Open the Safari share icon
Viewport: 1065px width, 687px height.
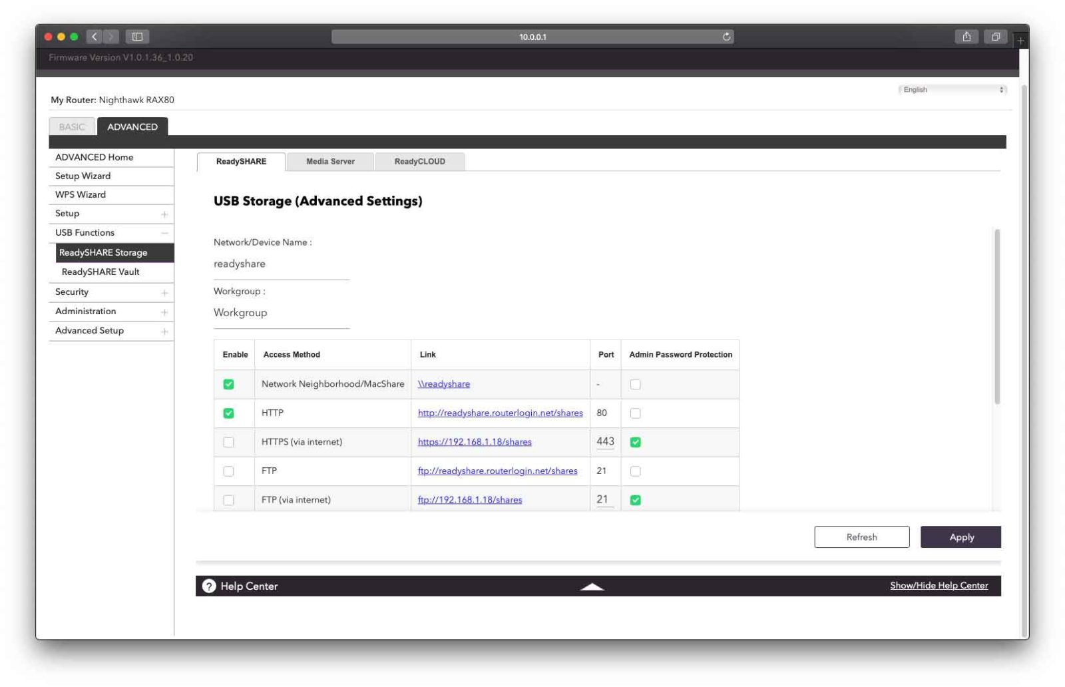966,37
